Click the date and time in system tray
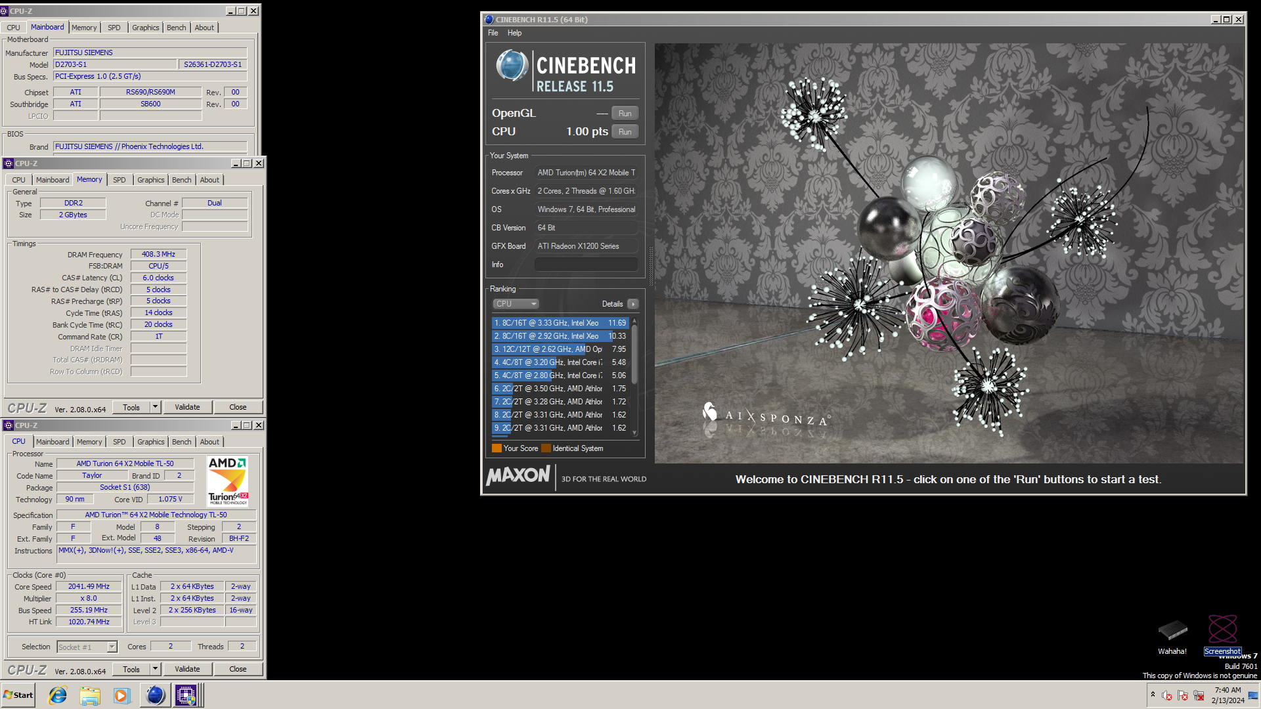 pyautogui.click(x=1228, y=695)
